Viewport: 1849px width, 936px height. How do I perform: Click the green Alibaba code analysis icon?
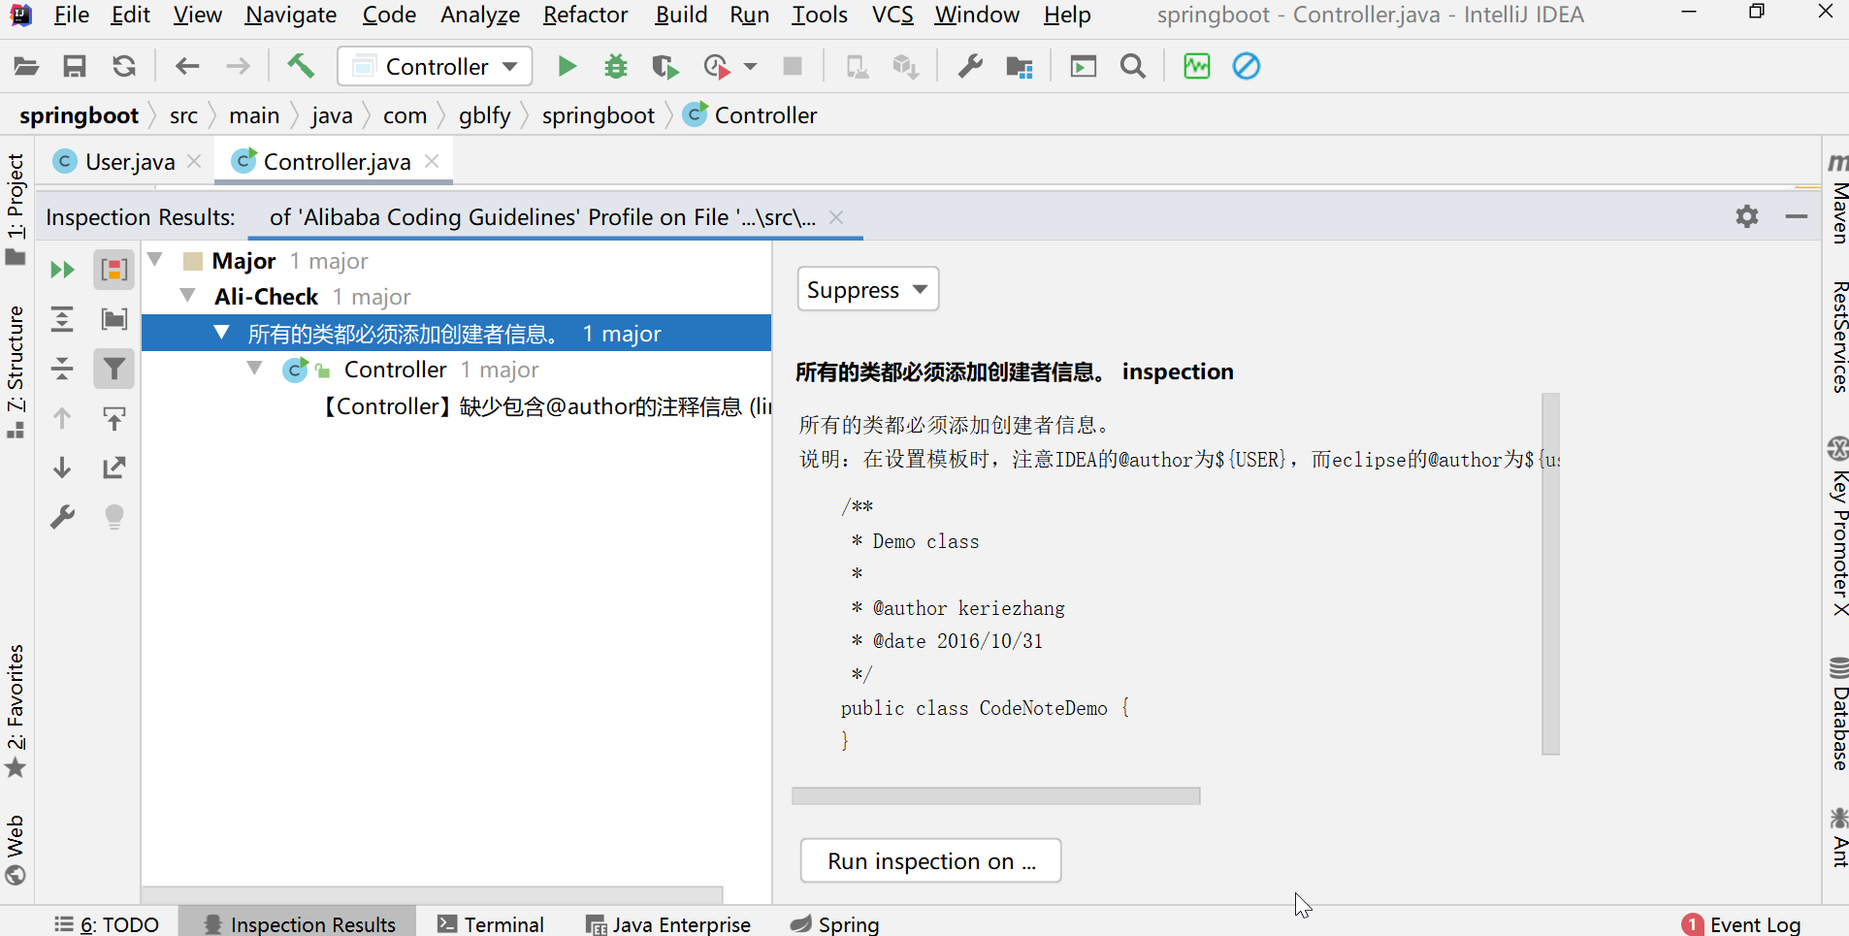(x=1197, y=66)
